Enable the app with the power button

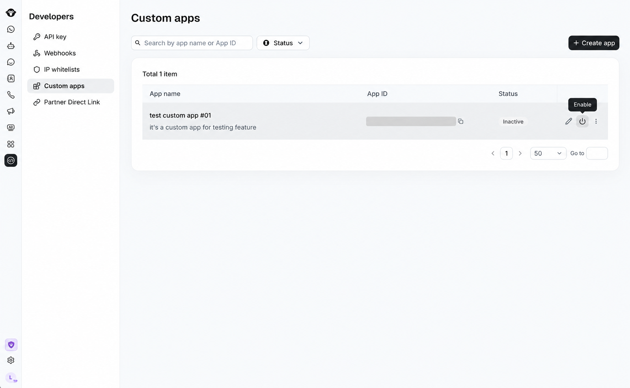point(582,121)
